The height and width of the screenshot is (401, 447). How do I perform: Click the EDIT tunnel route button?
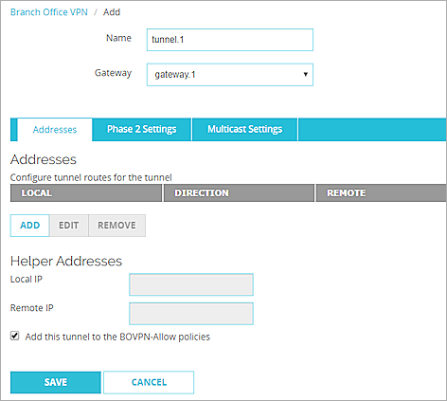[x=69, y=226]
